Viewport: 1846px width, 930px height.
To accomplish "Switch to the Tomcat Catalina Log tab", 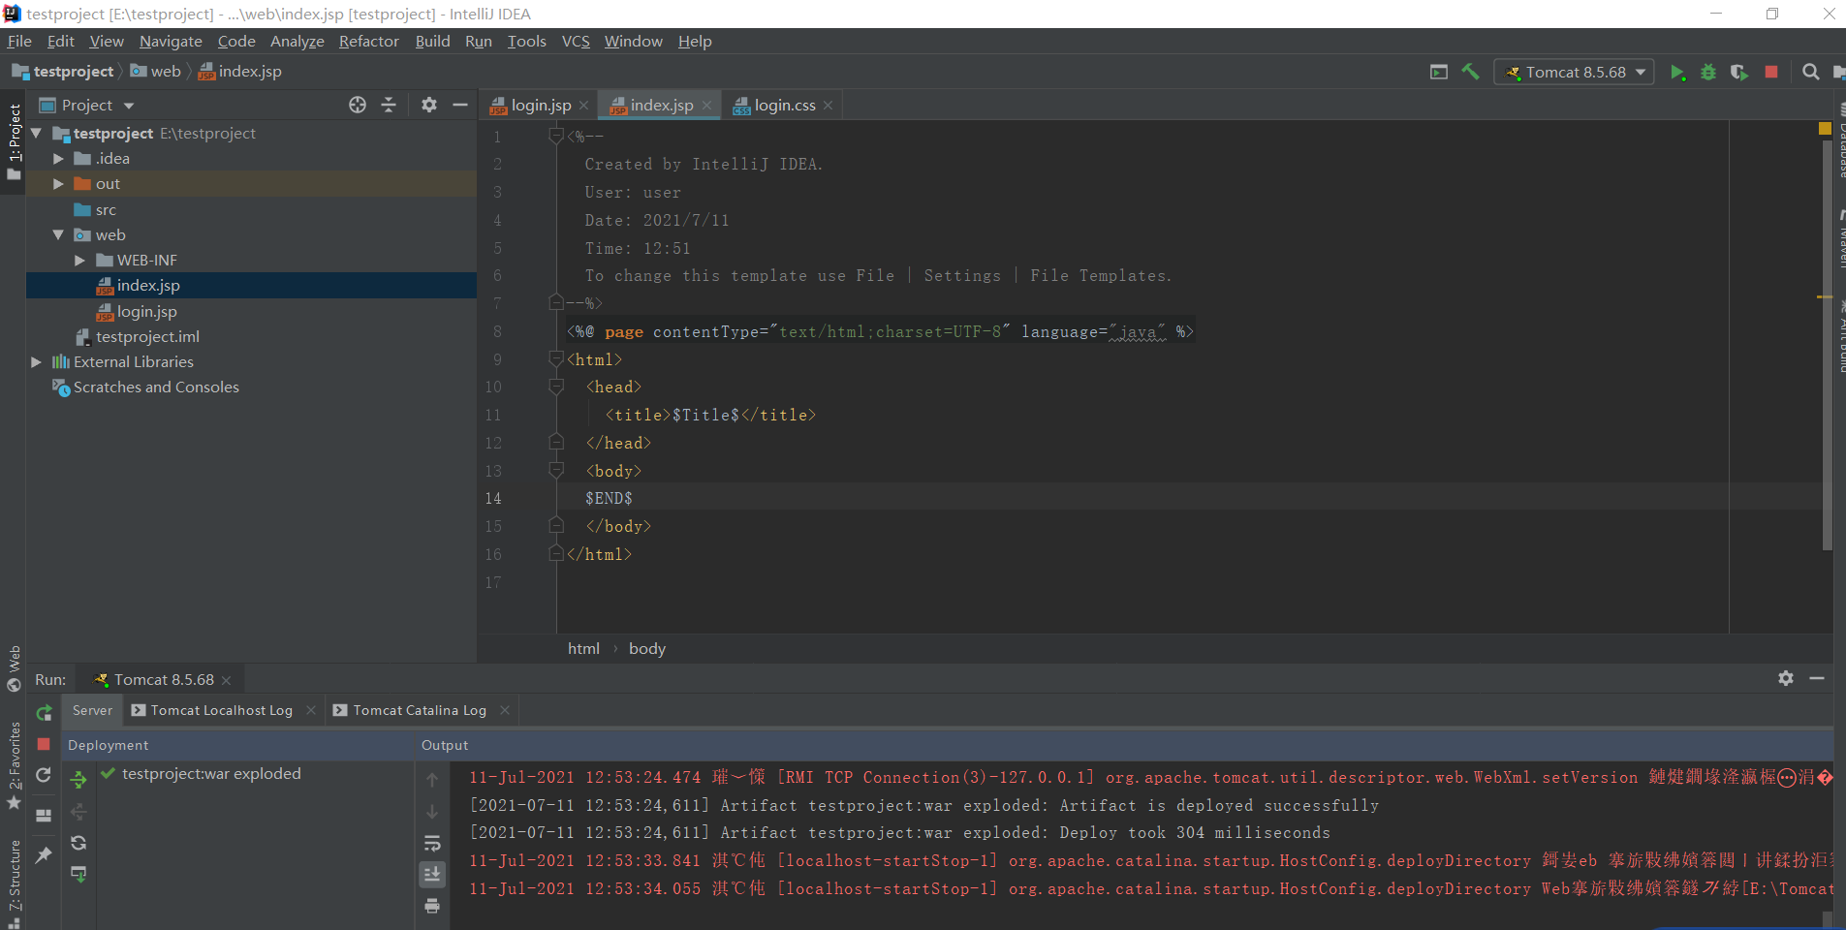I will (419, 710).
